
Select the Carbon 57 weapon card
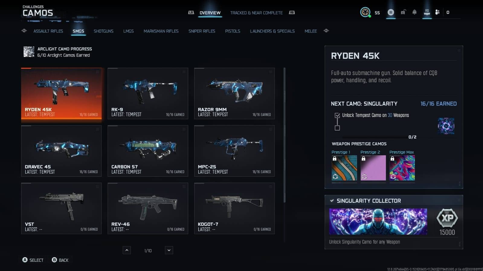point(148,151)
